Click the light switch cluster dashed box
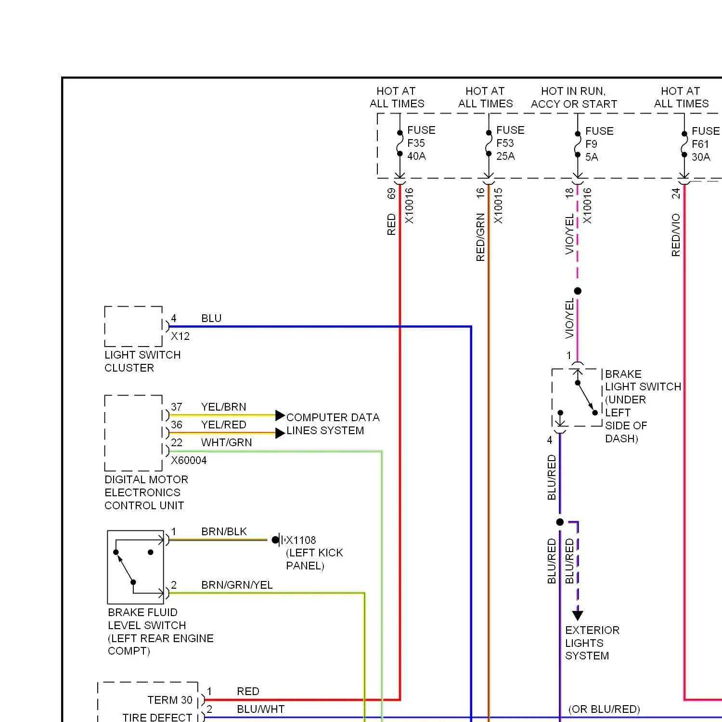722x722 pixels. [x=133, y=326]
